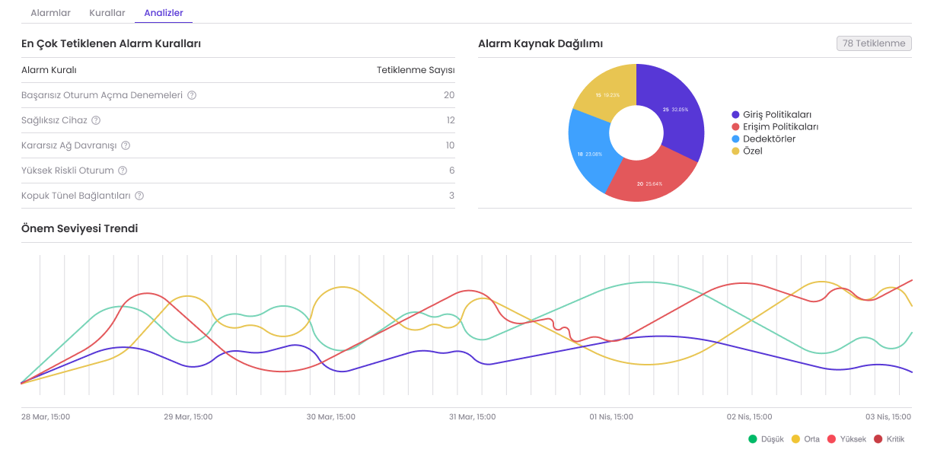Toggle Düşük series in trend legend
This screenshot has height=456, width=950.
pos(767,439)
